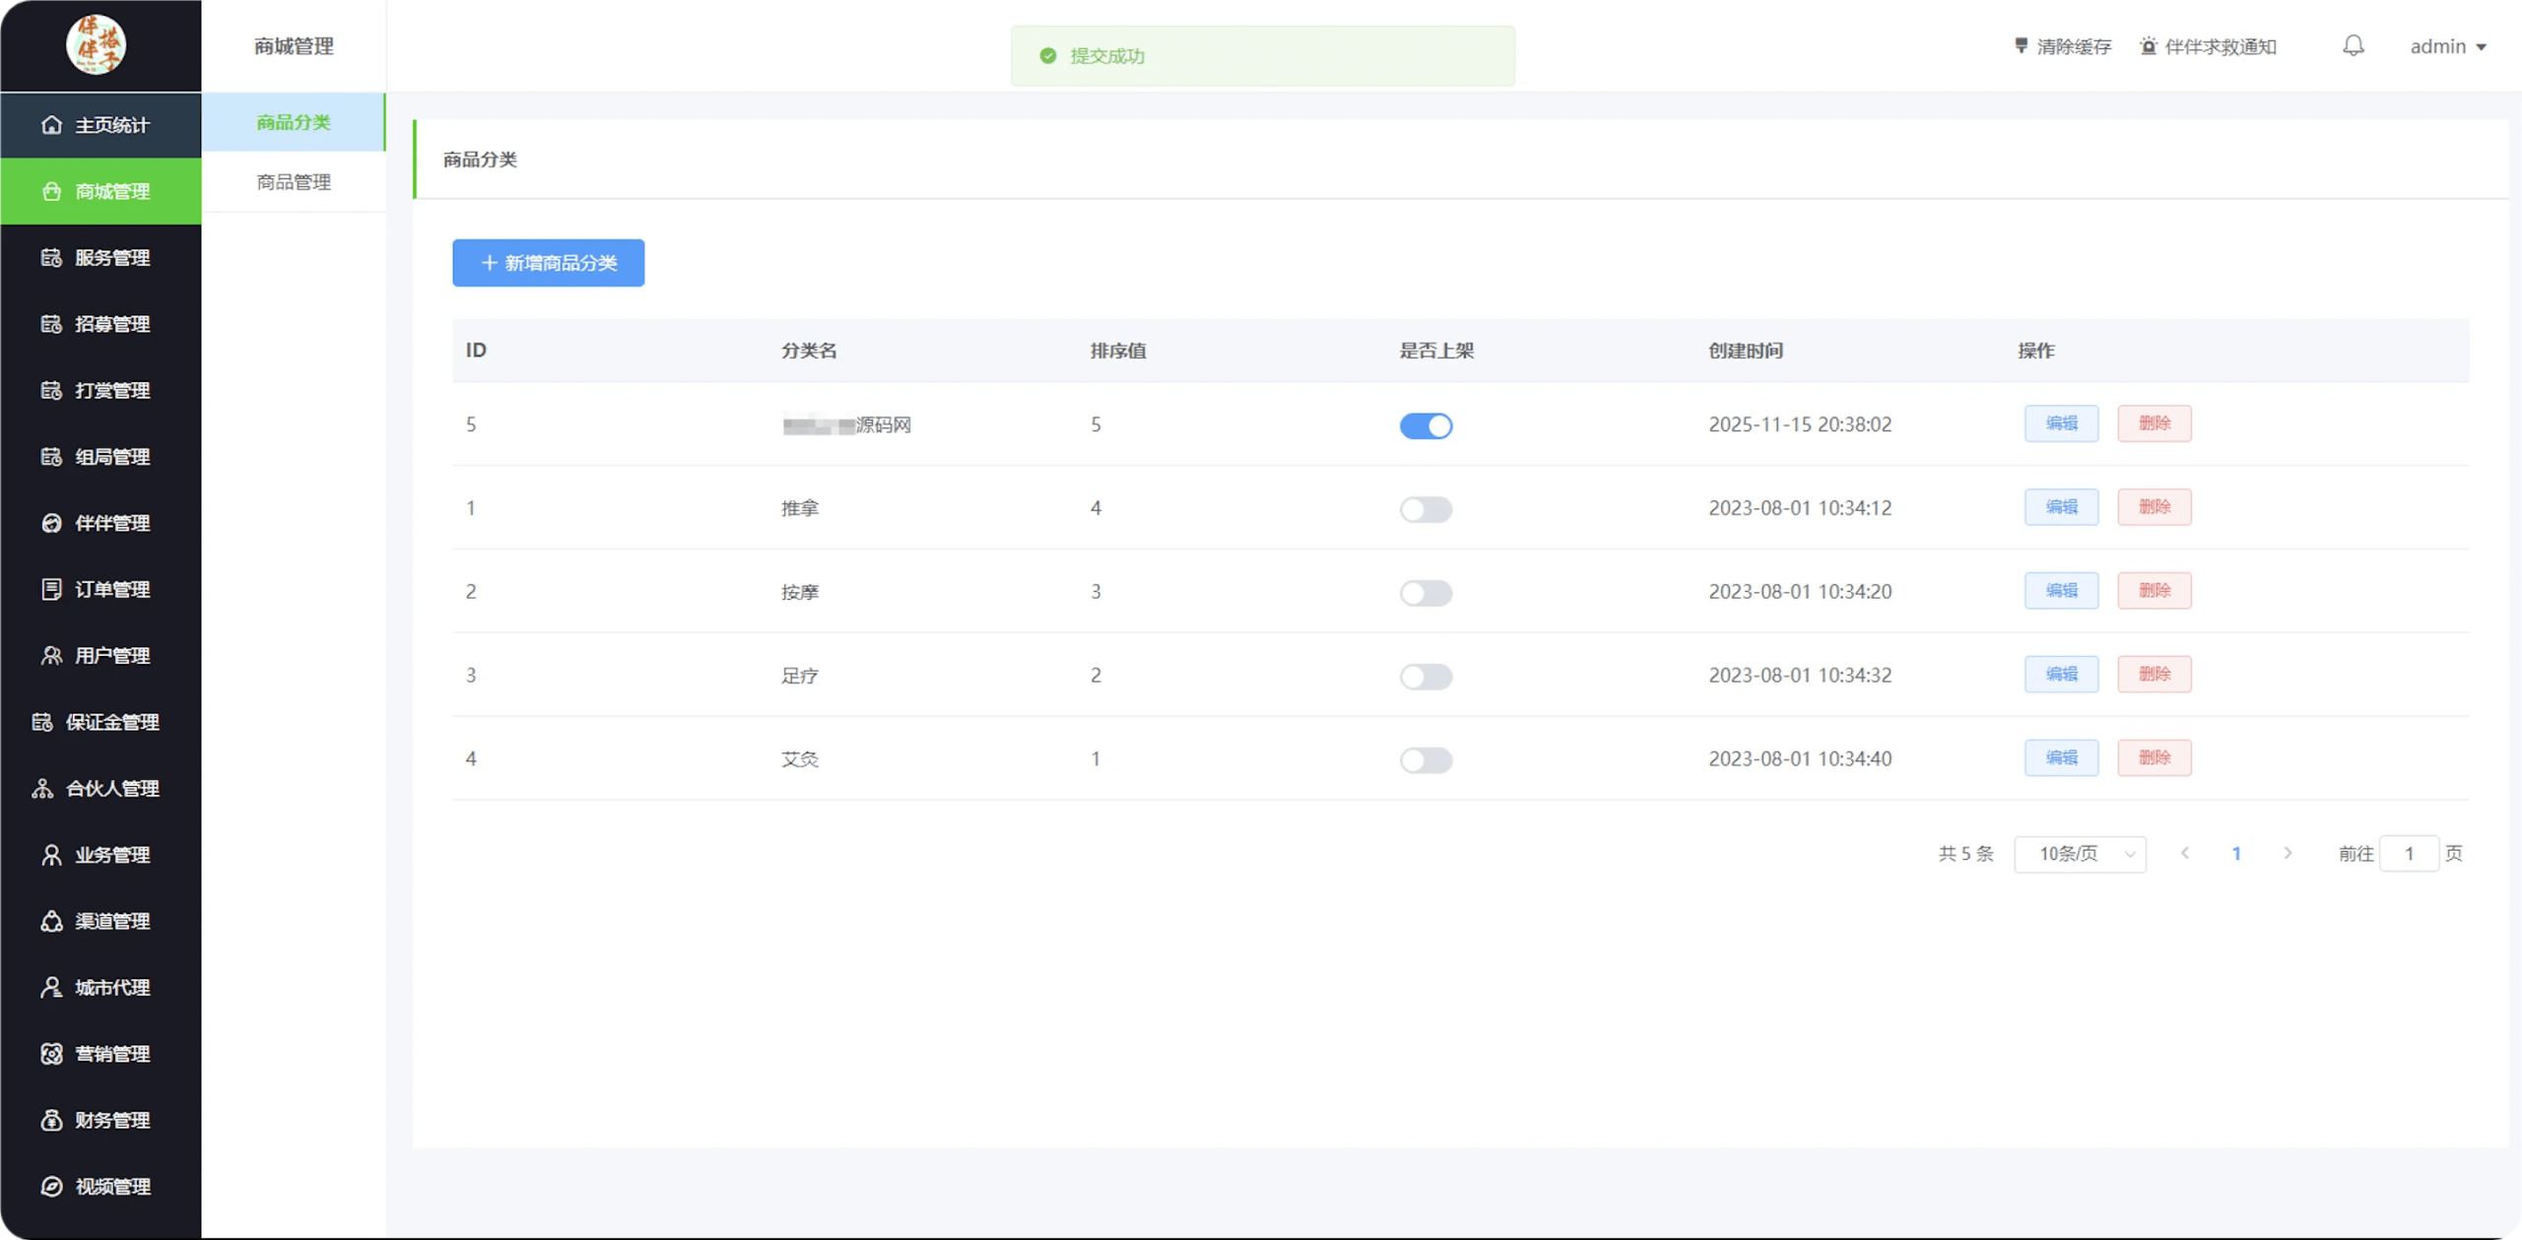Click the notification bell icon
This screenshot has height=1240, width=2522.
tap(2353, 46)
